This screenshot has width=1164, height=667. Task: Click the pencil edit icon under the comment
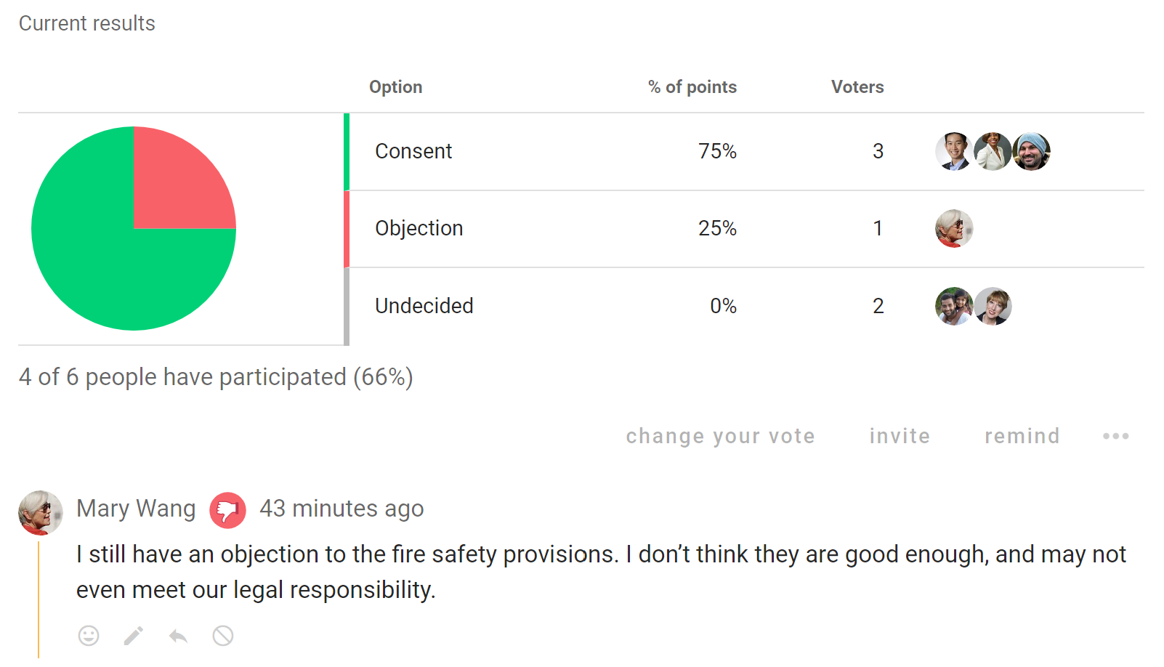(x=134, y=636)
